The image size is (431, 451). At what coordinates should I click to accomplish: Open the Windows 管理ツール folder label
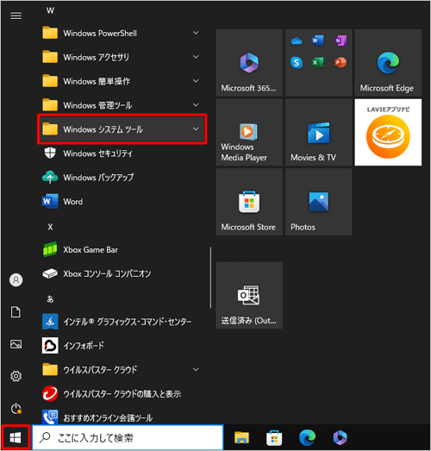(97, 105)
